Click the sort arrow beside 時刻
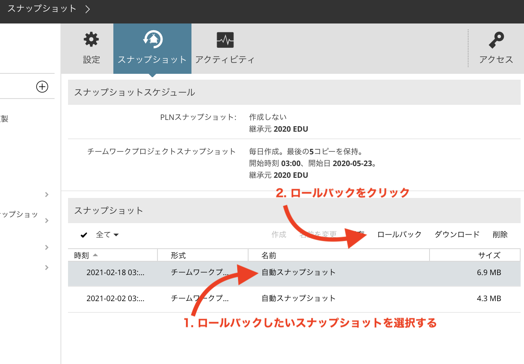524x364 pixels. 95,255
